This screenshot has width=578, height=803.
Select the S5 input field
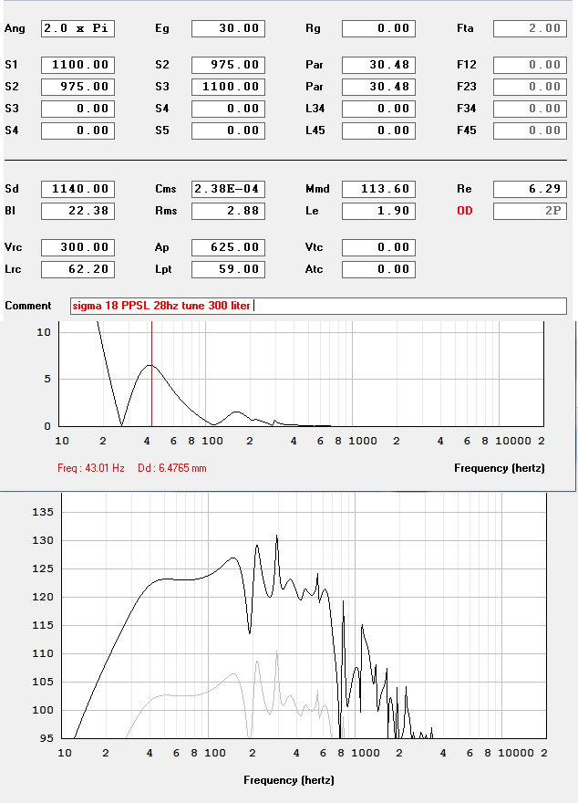click(228, 130)
